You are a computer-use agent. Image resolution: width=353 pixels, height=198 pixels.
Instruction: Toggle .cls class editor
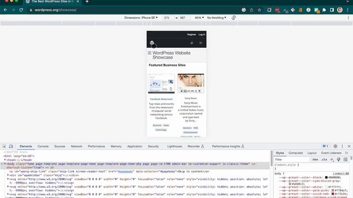pyautogui.click(x=324, y=159)
